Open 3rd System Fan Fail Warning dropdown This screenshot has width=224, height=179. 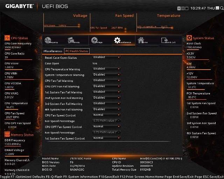click(x=106, y=103)
